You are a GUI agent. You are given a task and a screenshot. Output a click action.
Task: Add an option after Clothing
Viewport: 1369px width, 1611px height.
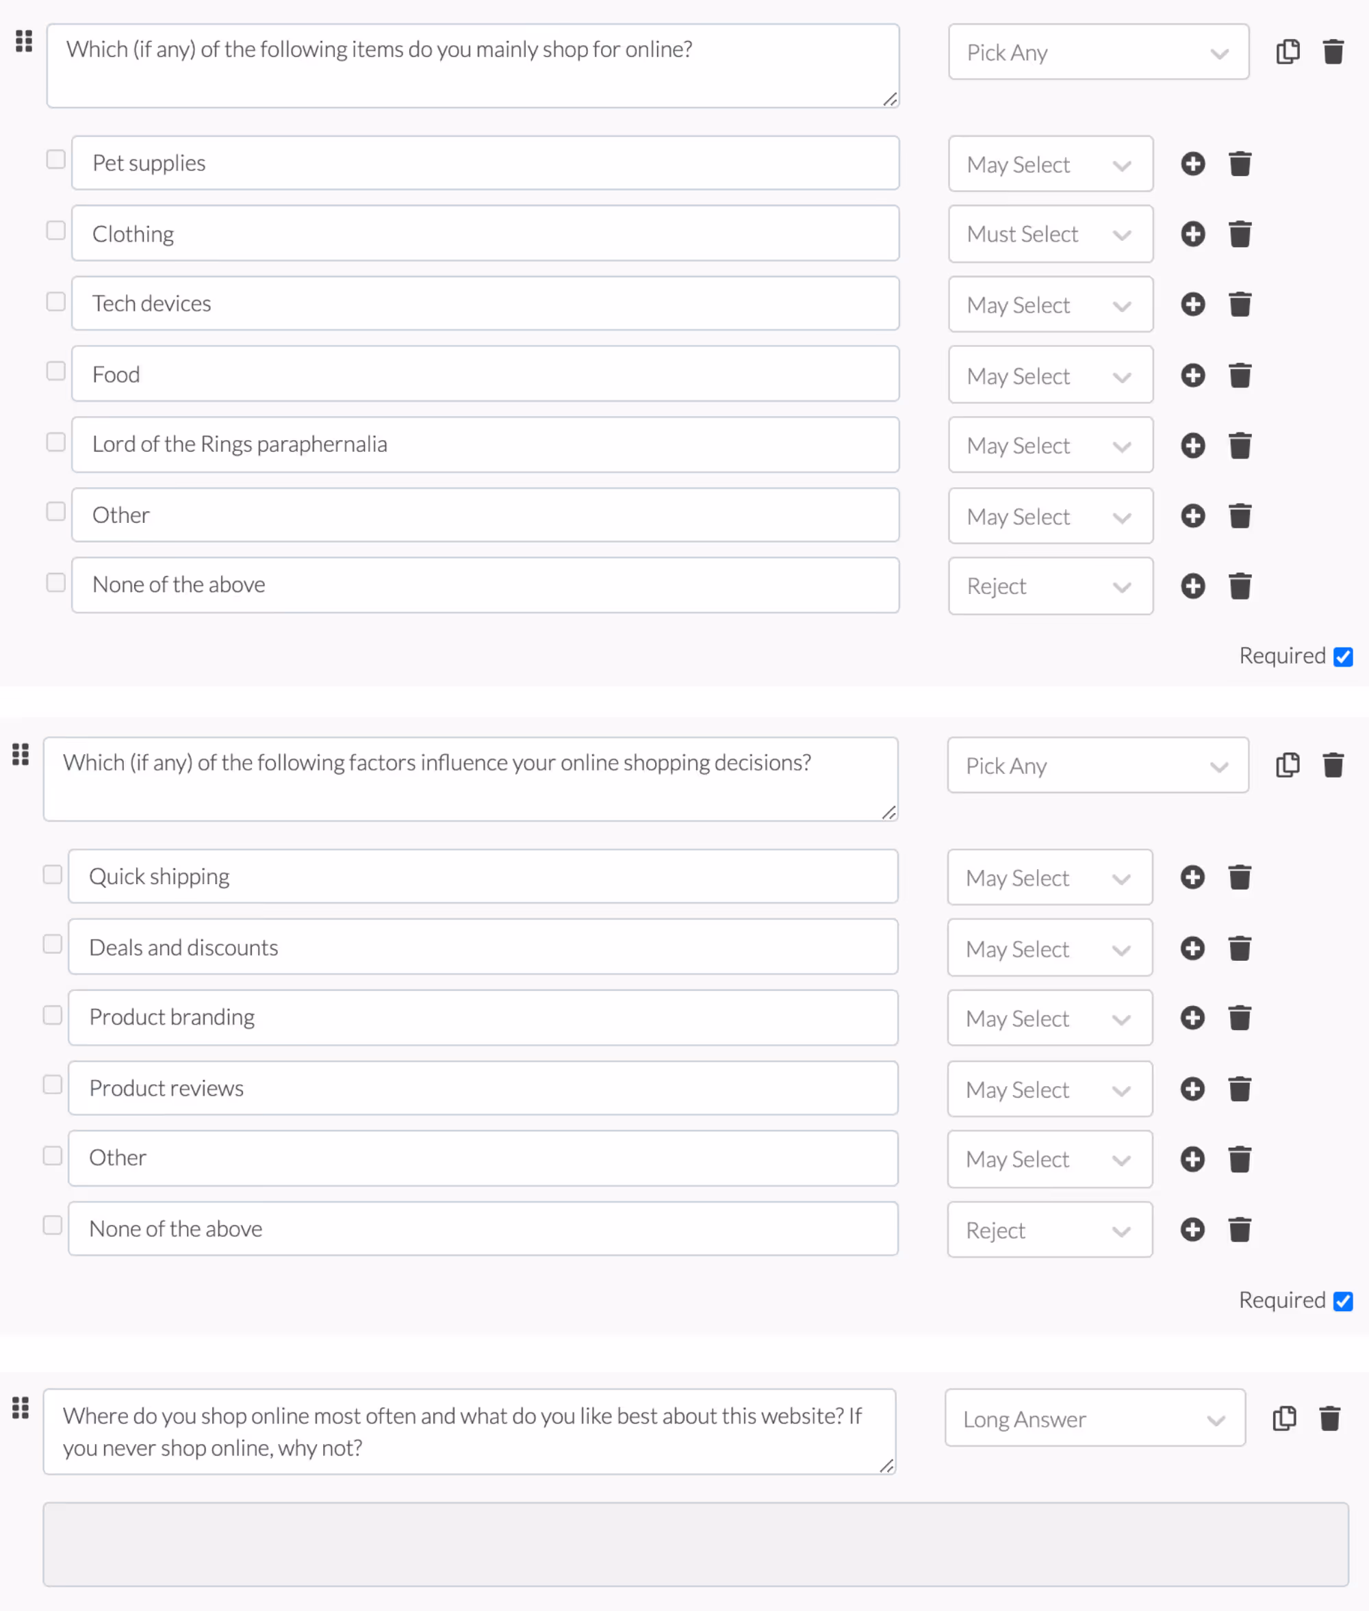(1193, 233)
